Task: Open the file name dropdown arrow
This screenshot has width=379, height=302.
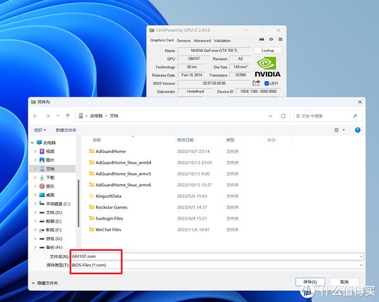Action: pos(361,257)
